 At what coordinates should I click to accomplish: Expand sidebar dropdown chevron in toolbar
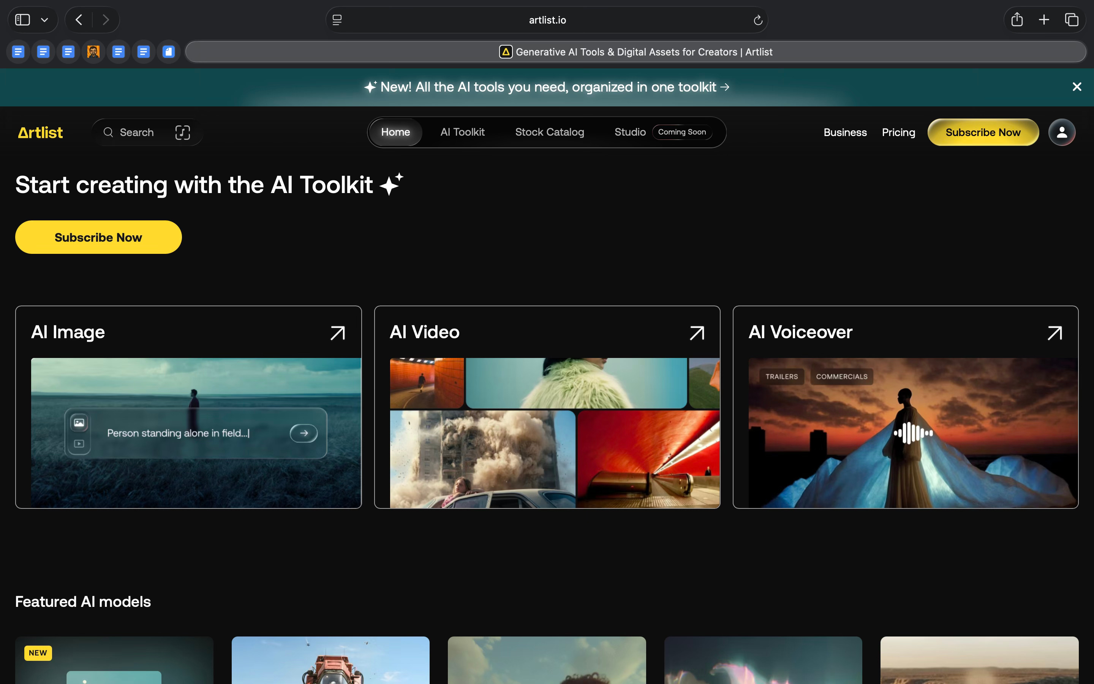pyautogui.click(x=44, y=20)
